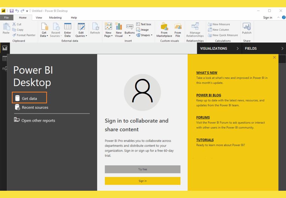Viewport: 286px width, 198px height.
Task: Insert a Text box from ribbon
Action: (144, 24)
